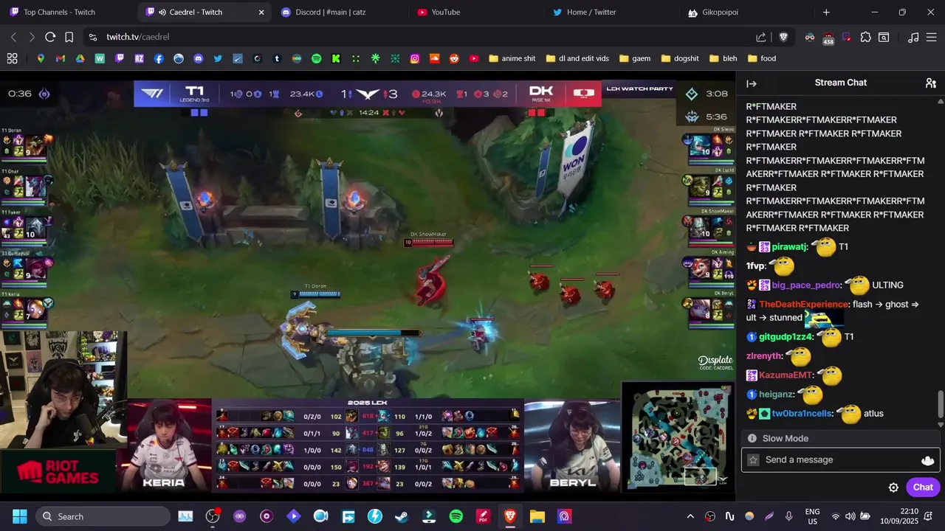
Task: Click the extension icon with glasses avatar
Action: (x=810, y=37)
